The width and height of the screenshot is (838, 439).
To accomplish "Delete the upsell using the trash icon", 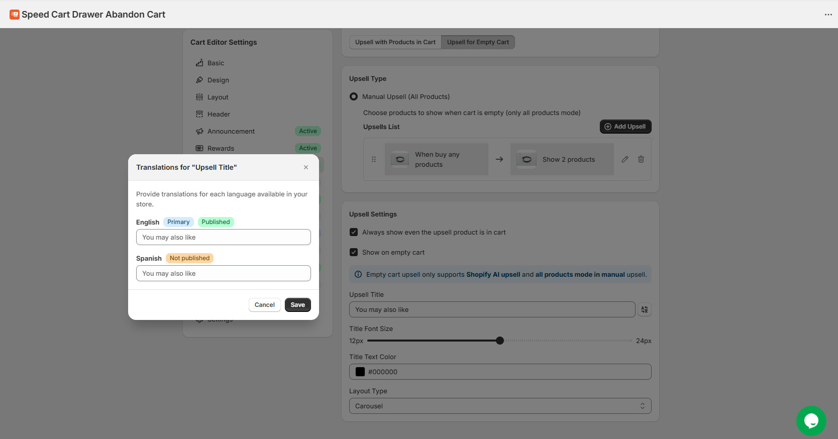I will (641, 159).
